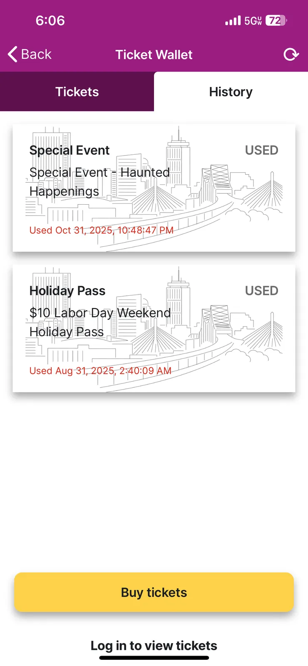The height and width of the screenshot is (666, 308).
Task: Tap the USED status on Holiday Pass
Action: [x=261, y=291]
